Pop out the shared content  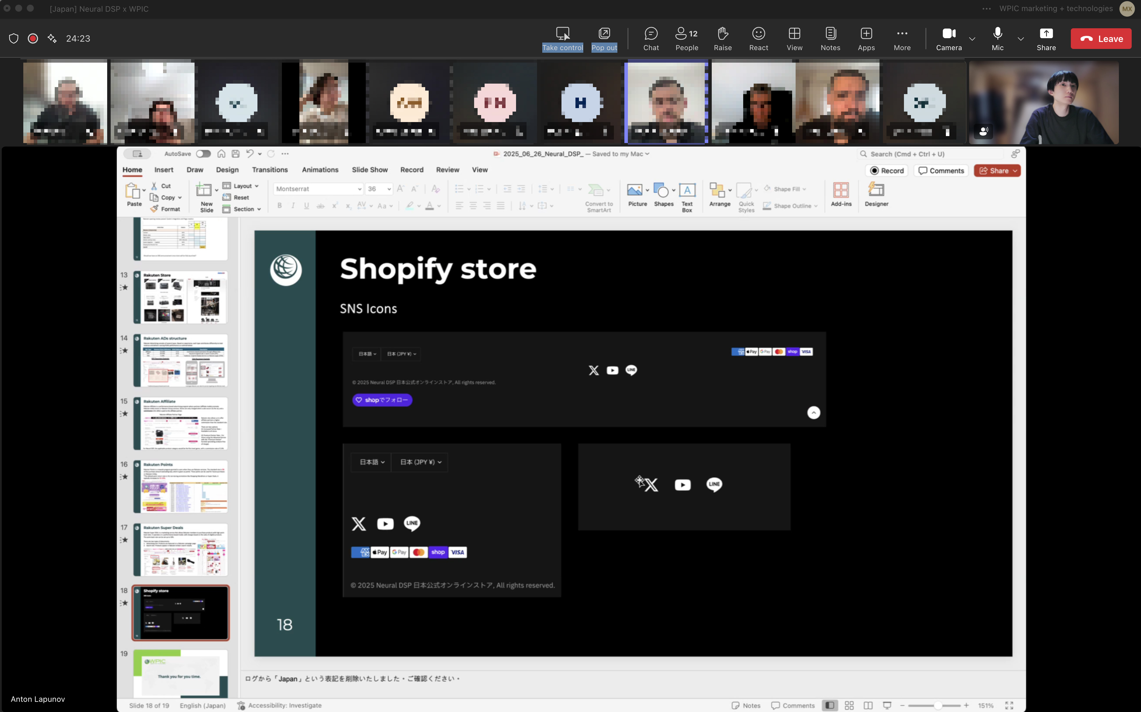(x=604, y=39)
